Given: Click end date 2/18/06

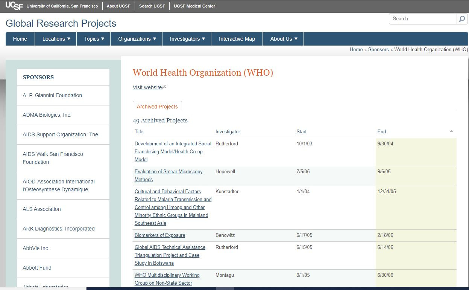Looking at the screenshot, I should 385,235.
